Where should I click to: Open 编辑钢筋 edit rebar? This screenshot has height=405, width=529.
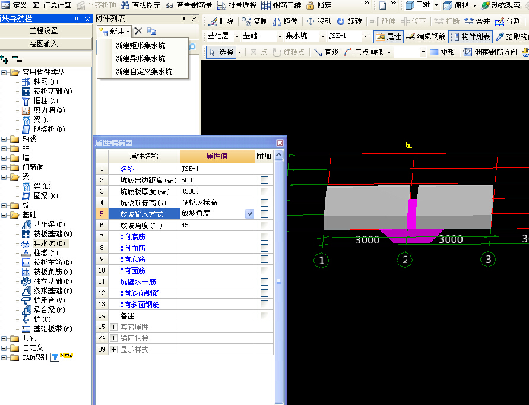click(426, 36)
